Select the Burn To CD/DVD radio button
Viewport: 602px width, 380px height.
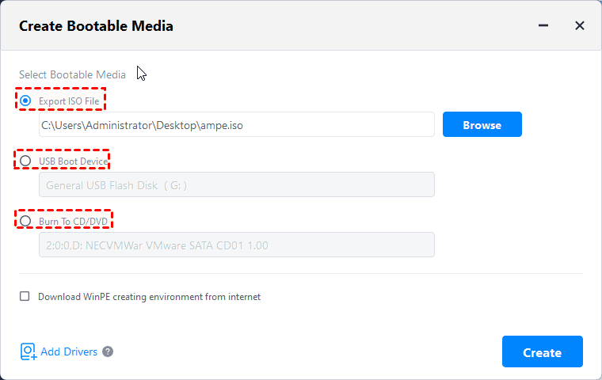pos(25,221)
